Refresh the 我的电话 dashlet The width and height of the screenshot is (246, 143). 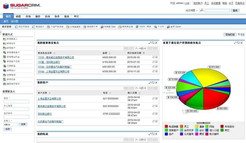(153, 134)
